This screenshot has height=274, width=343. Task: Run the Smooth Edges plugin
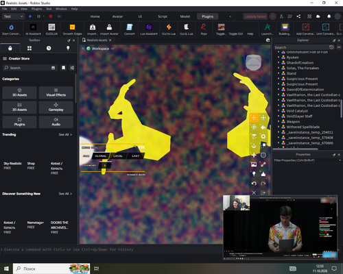coord(72,29)
